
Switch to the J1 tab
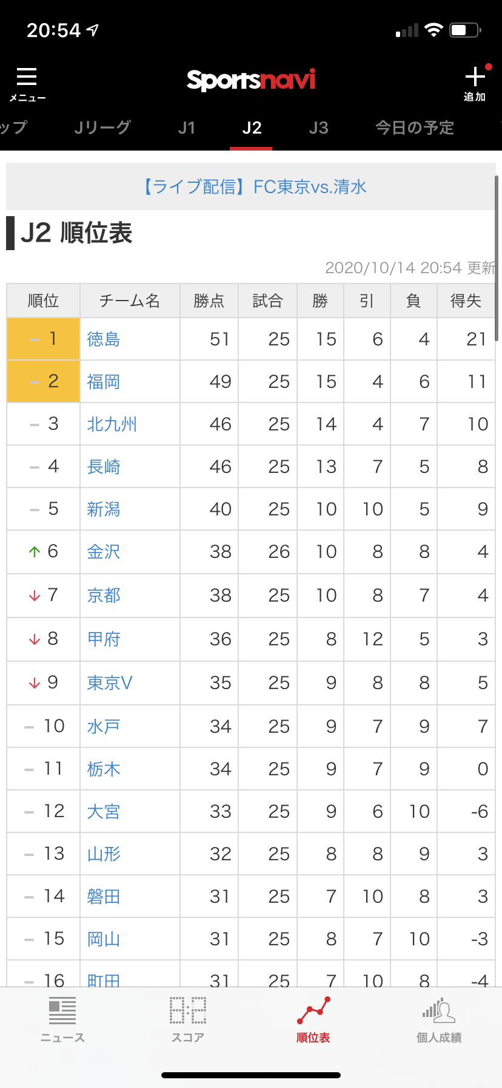(x=187, y=127)
